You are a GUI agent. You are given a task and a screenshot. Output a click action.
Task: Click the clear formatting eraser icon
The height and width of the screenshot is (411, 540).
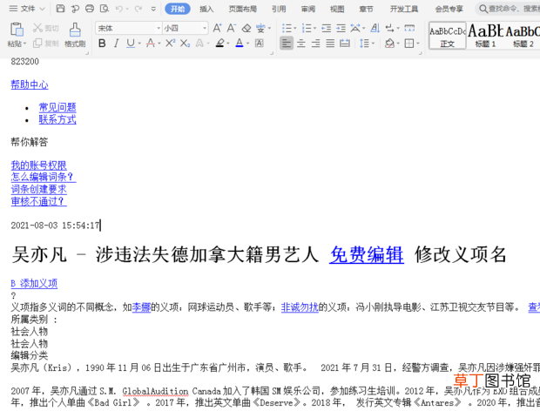coord(246,28)
